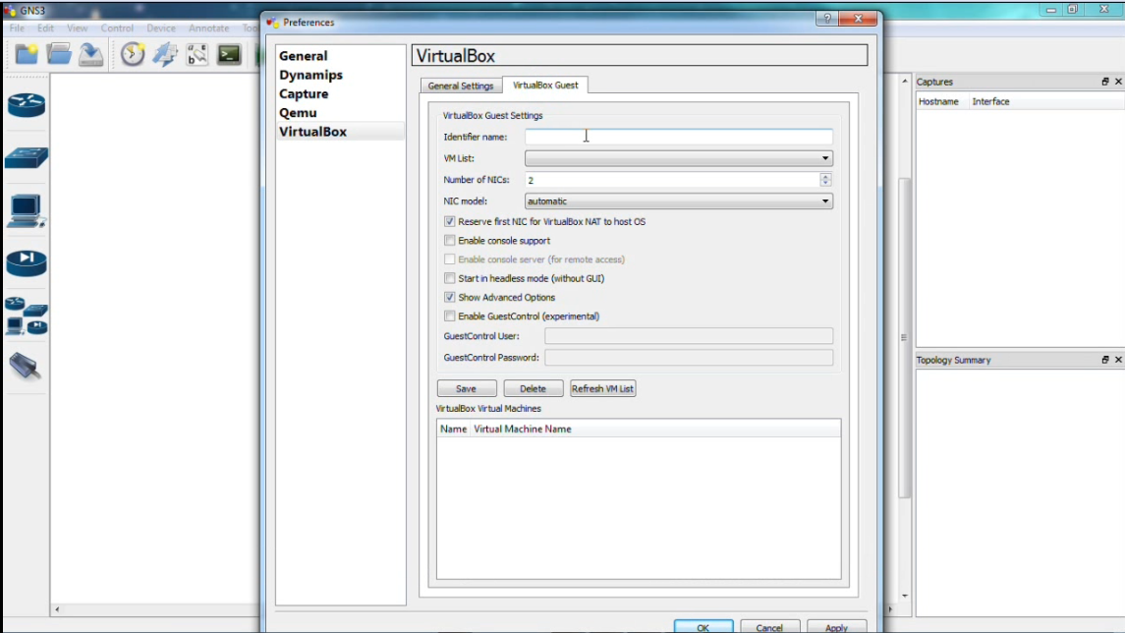The height and width of the screenshot is (633, 1125).
Task: Enable GuestControl (experimental) checkbox
Action: [x=449, y=316]
